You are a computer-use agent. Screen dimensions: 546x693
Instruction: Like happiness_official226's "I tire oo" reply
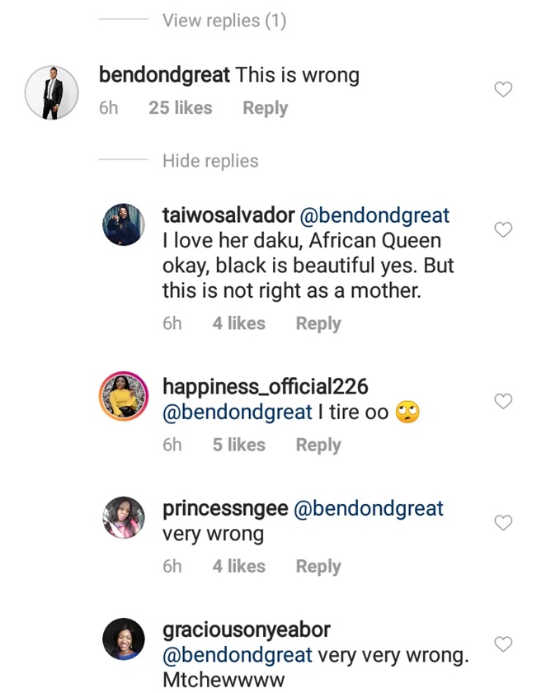502,401
